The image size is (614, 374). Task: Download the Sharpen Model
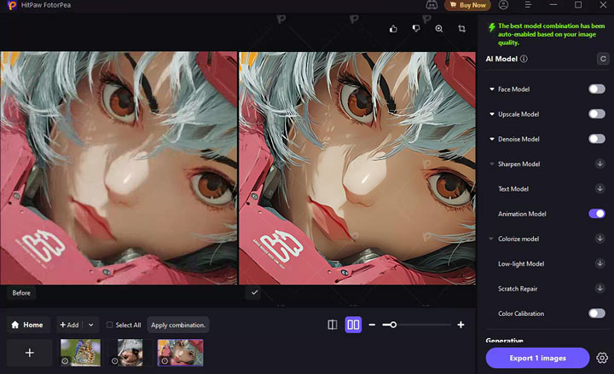pos(600,164)
